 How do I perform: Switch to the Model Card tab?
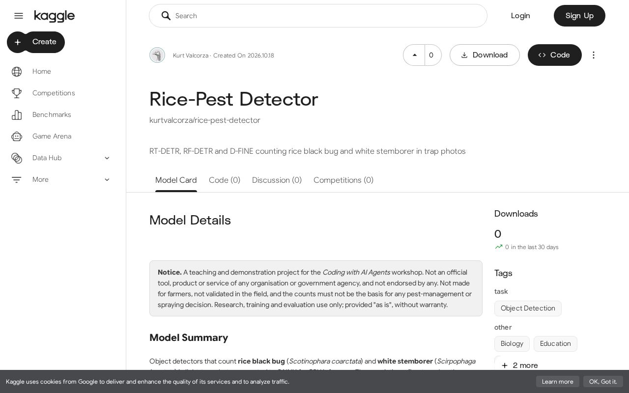[x=176, y=180]
